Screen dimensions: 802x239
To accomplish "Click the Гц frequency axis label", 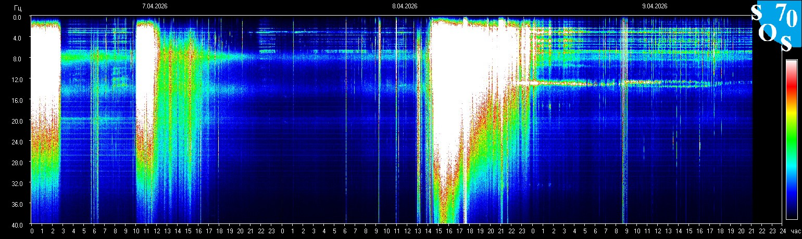I will (x=18, y=7).
